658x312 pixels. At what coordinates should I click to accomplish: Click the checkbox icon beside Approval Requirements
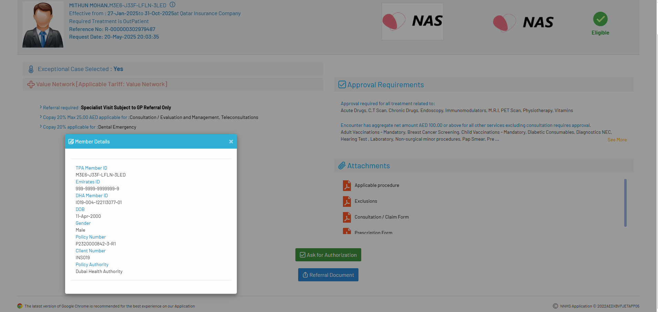342,85
